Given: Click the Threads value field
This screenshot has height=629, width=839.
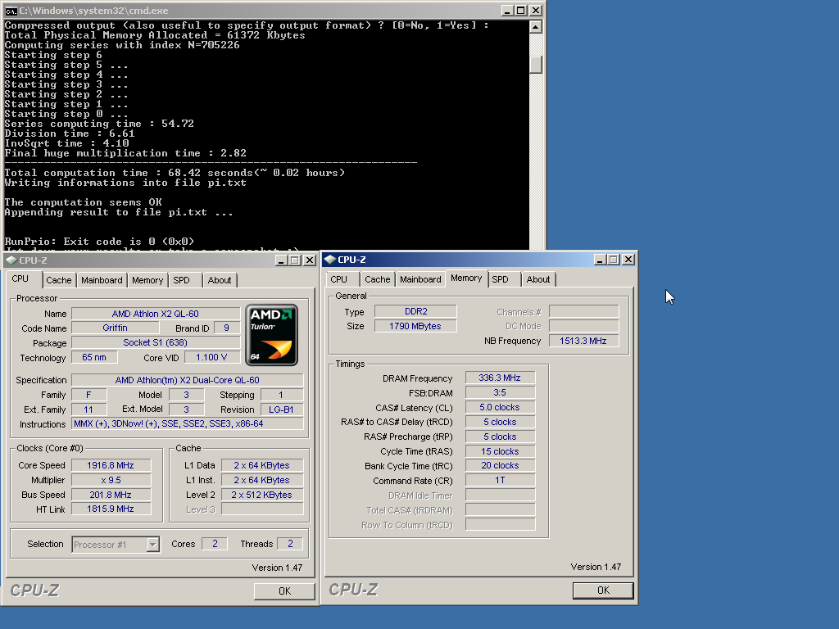Looking at the screenshot, I should tap(290, 544).
